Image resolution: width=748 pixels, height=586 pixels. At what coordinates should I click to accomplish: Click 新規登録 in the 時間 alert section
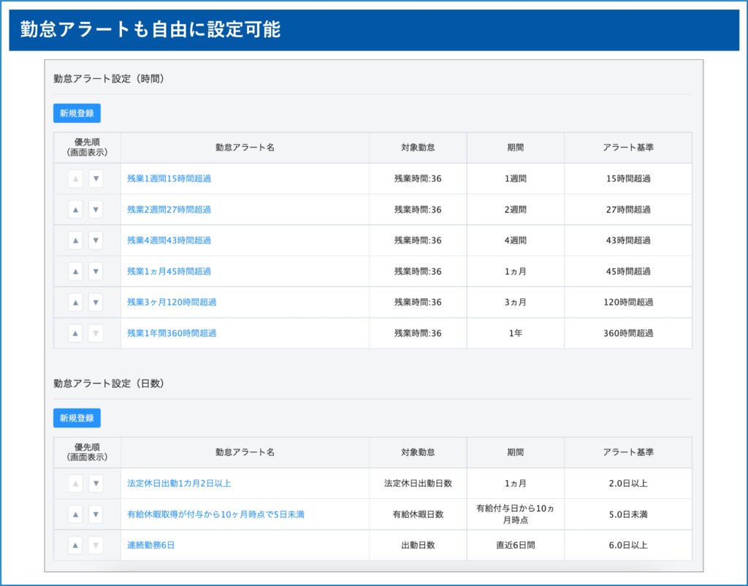click(77, 113)
